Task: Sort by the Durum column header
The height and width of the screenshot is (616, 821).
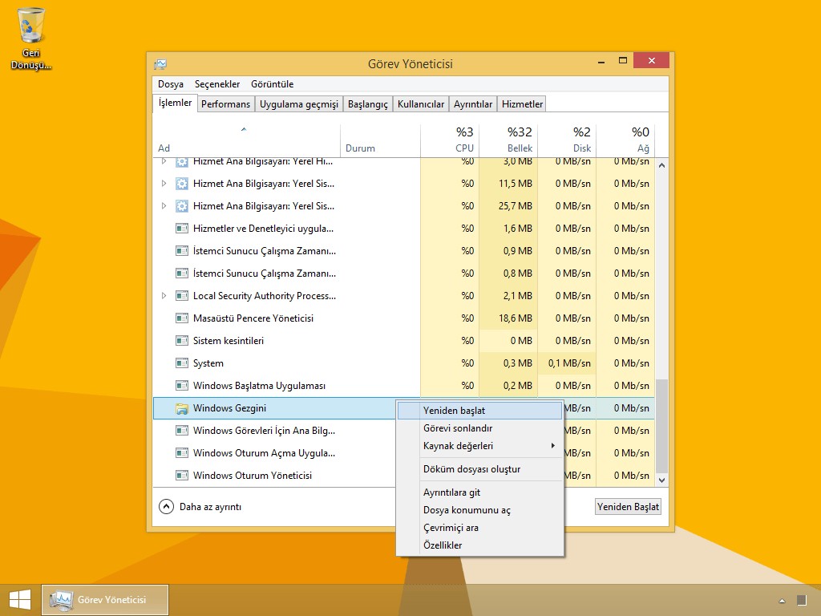Action: pyautogui.click(x=380, y=140)
